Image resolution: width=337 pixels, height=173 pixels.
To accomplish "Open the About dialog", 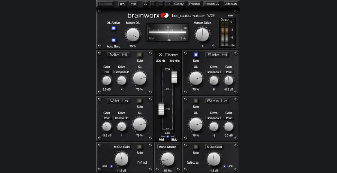I will click(x=231, y=4).
